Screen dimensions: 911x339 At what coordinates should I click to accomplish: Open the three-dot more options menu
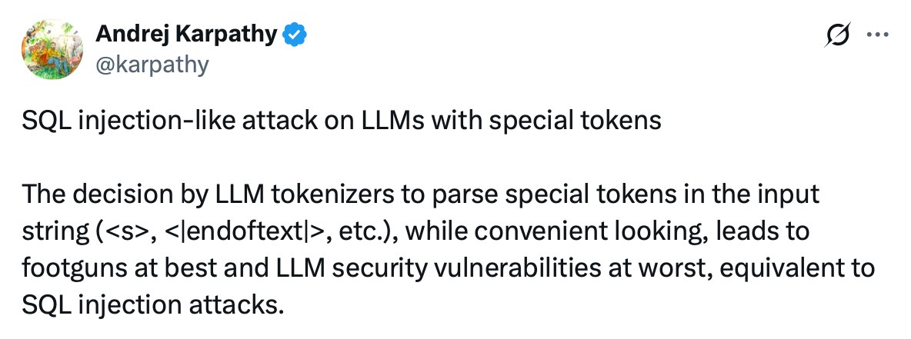point(877,35)
